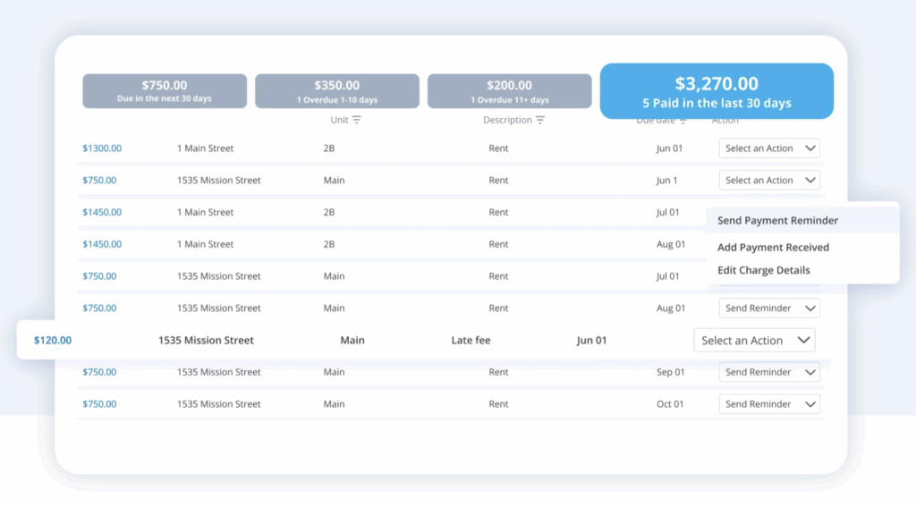
Task: Expand Select an Action for $1300.00 row
Action: point(769,148)
